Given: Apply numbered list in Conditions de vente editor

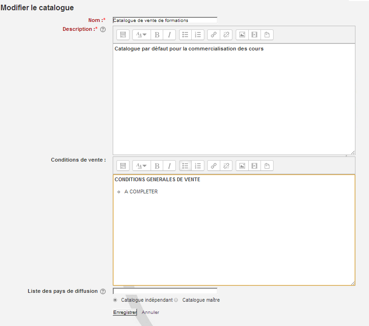Looking at the screenshot, I should point(198,166).
